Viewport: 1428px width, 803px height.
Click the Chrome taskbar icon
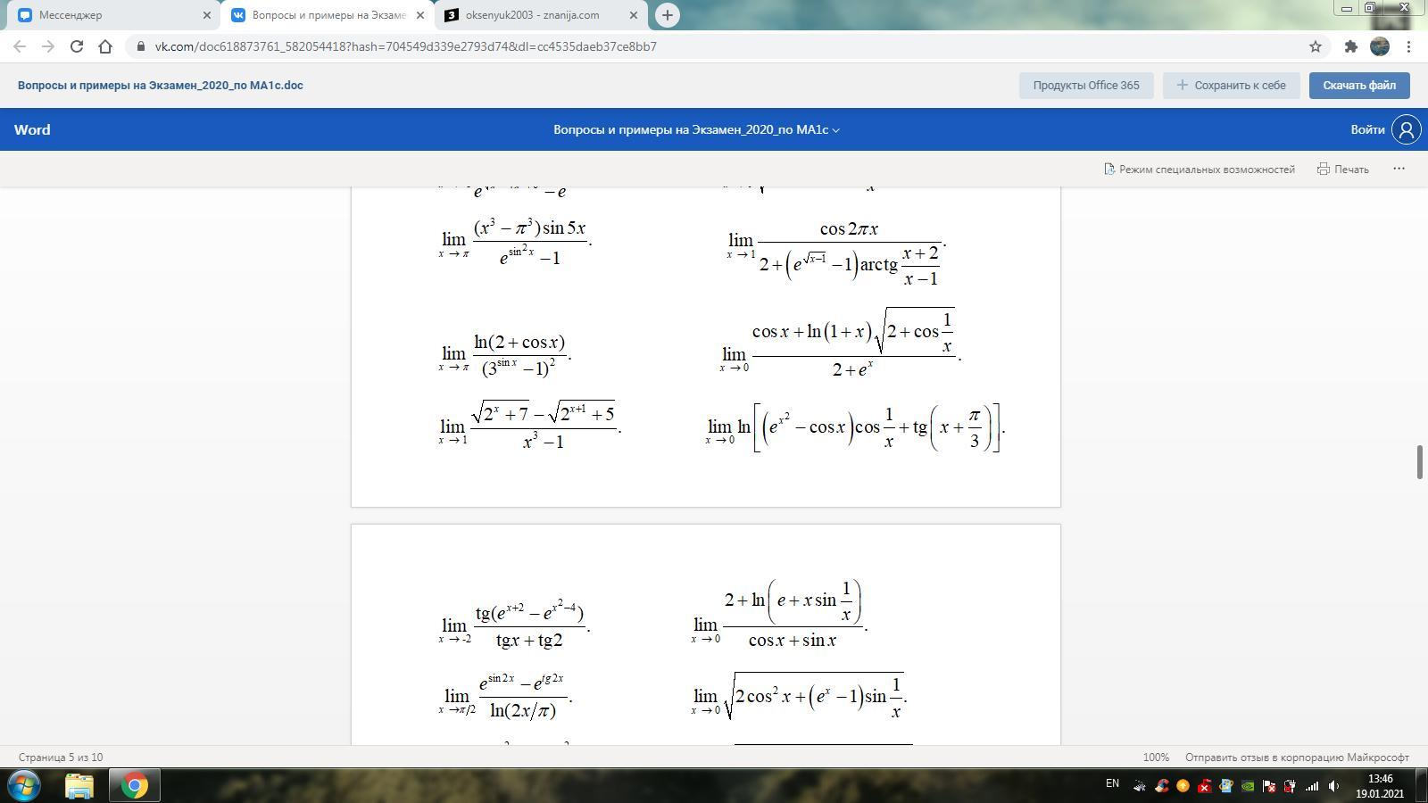tap(135, 785)
